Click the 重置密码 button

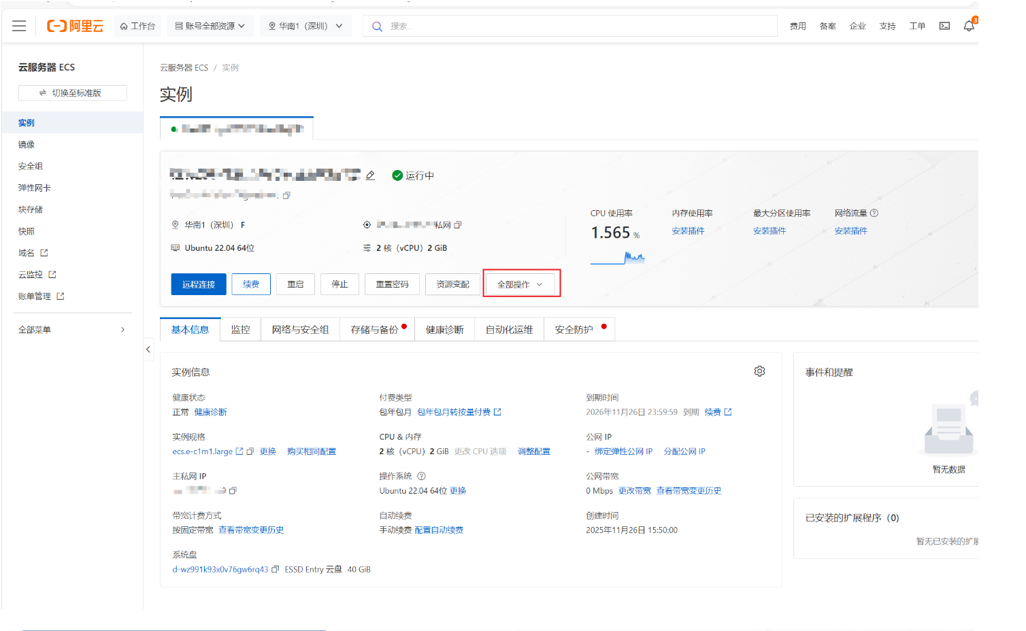coord(393,284)
